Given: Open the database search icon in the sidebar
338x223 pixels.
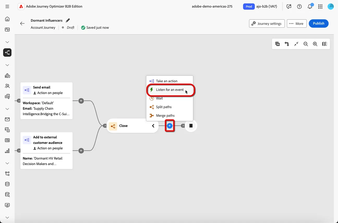Looking at the screenshot, I should click(7, 195).
